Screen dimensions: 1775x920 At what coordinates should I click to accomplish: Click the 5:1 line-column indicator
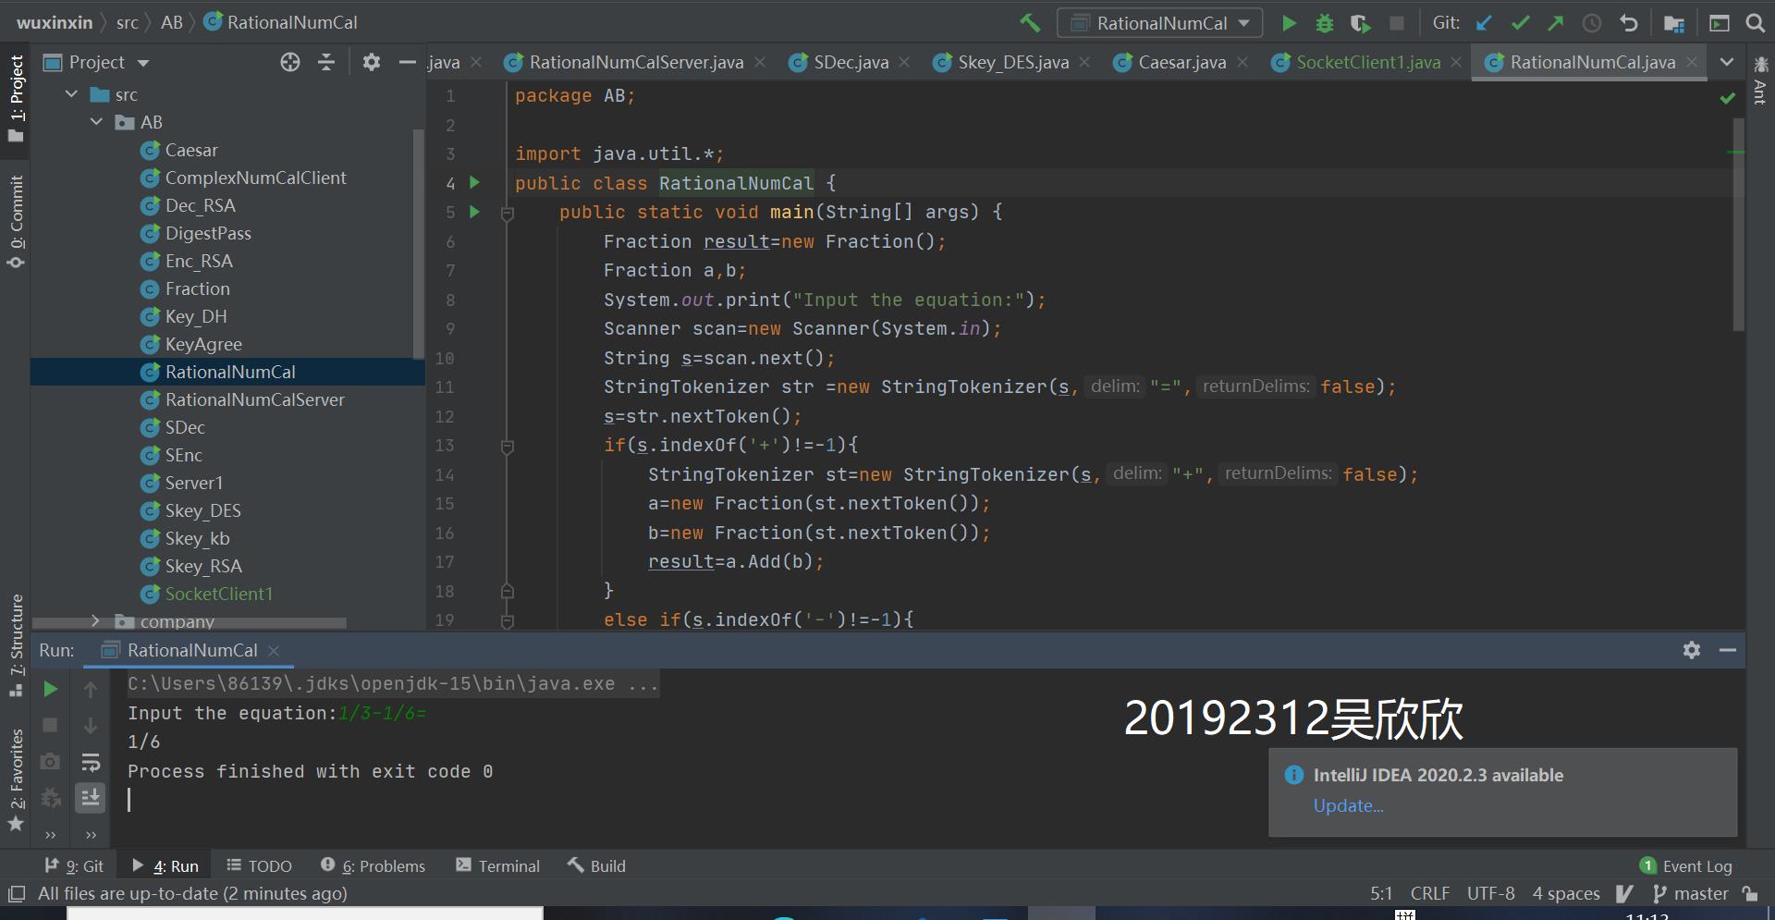(x=1381, y=893)
